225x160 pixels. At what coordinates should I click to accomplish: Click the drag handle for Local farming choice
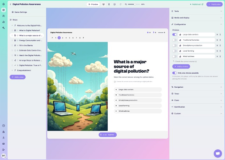[x=220, y=51]
